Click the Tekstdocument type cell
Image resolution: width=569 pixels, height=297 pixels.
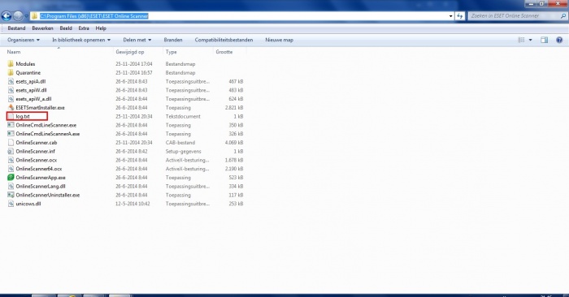tap(183, 116)
